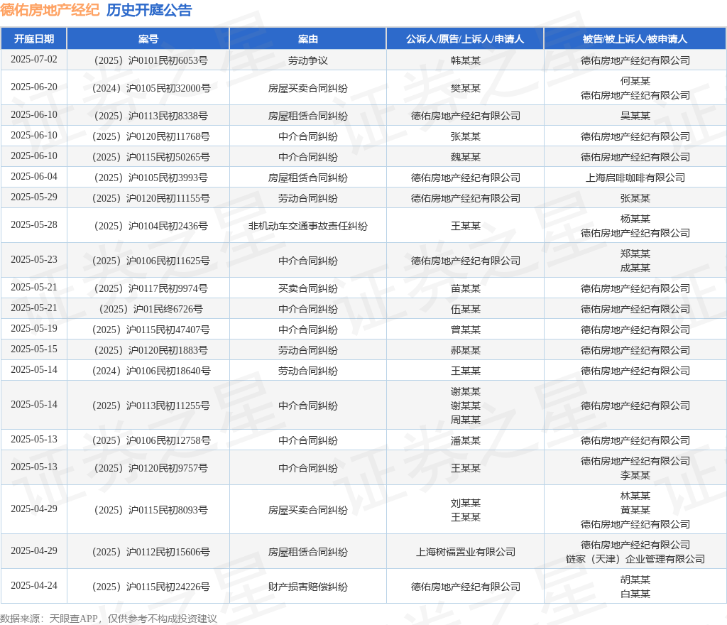Click case number (2025)沪0120民初1883号
Screen dimensions: 727x625
(x=151, y=351)
